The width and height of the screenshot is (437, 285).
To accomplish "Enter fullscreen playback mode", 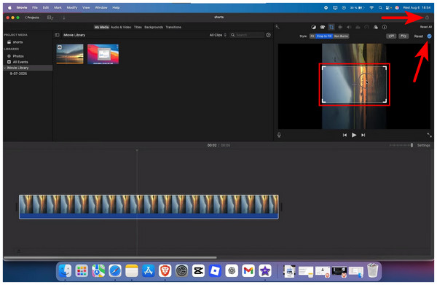I will 429,135.
